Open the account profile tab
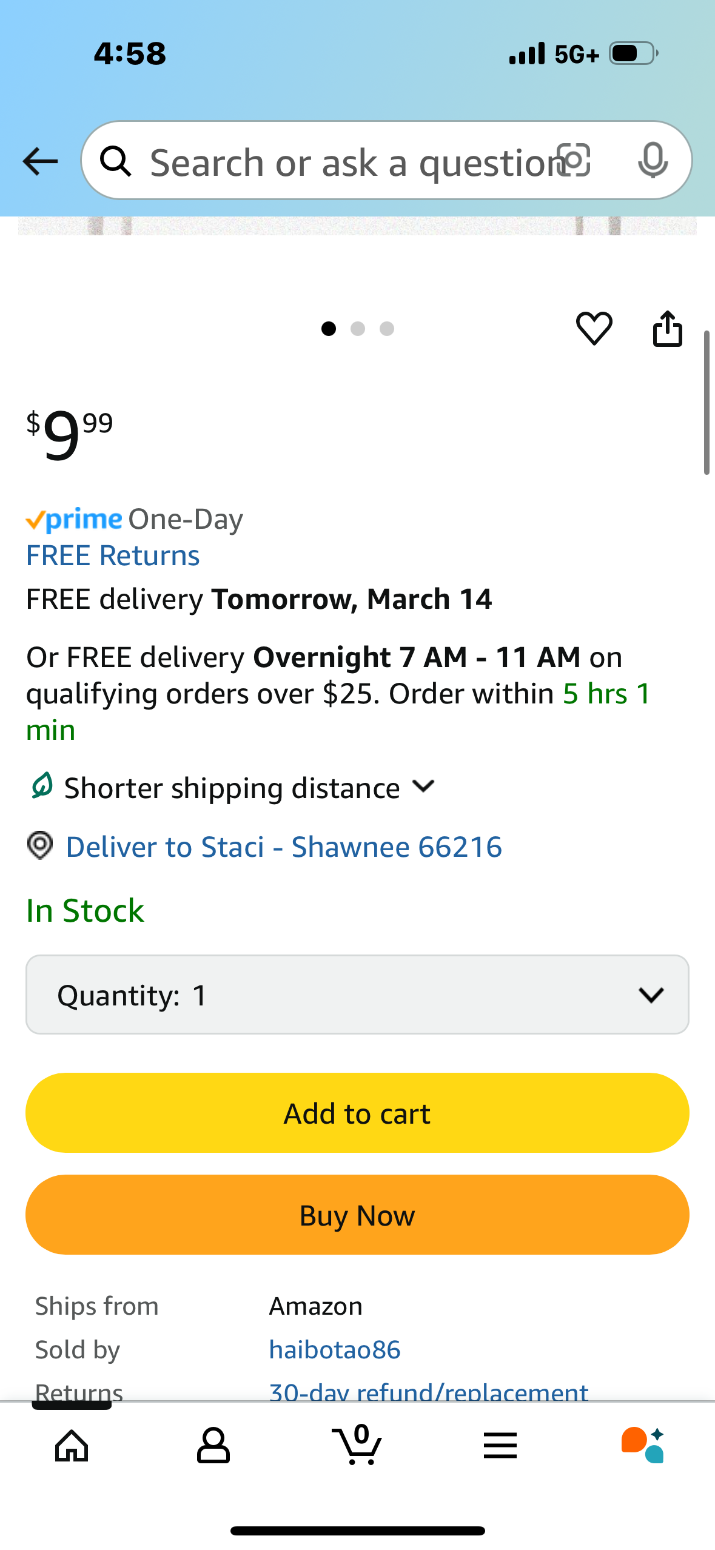This screenshot has width=715, height=1550. coord(213,1446)
